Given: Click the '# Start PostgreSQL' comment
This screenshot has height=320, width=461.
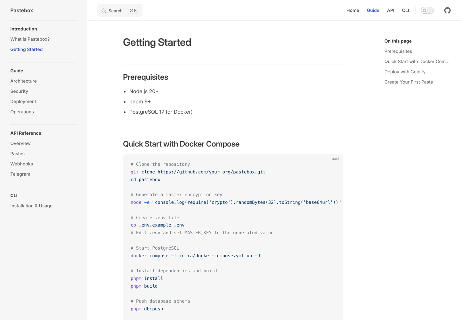Looking at the screenshot, I should coord(155,248).
